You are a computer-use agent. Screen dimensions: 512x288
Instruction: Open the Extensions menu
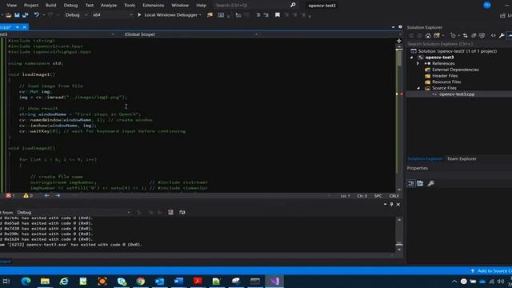pyautogui.click(x=153, y=6)
